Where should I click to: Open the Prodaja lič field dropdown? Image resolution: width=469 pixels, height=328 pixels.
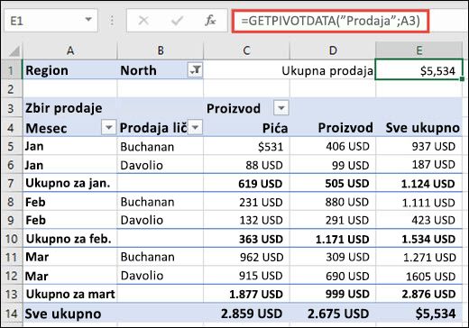[195, 127]
